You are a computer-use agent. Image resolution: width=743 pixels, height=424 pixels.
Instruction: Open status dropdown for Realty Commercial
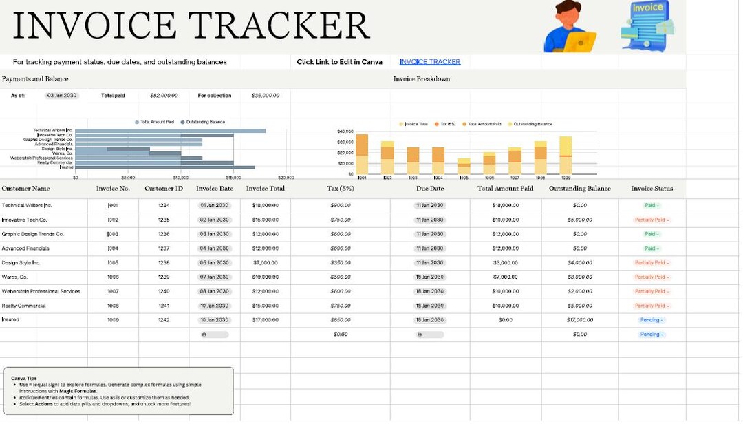click(x=652, y=306)
